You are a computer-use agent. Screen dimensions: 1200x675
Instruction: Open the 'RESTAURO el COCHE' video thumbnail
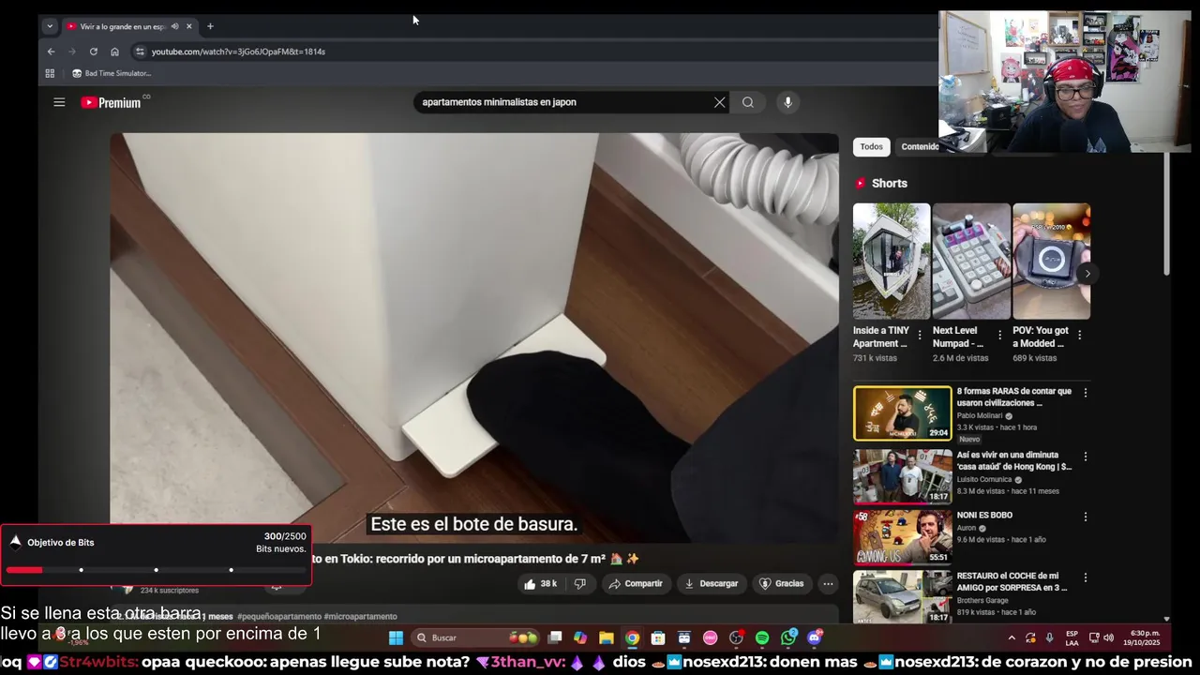(902, 597)
